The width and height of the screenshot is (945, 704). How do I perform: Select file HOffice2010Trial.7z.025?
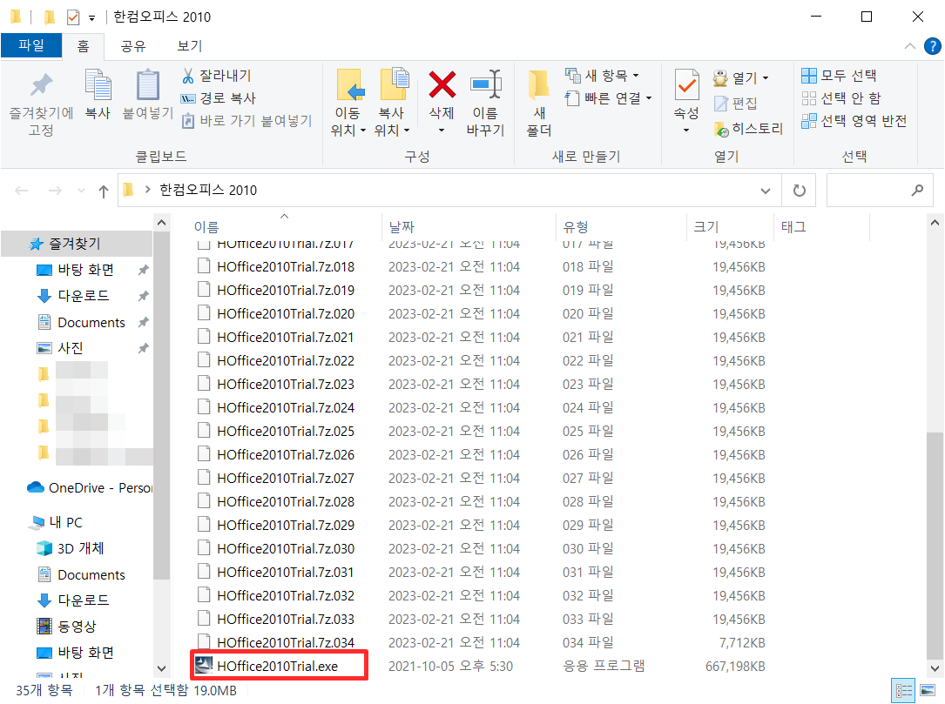286,432
